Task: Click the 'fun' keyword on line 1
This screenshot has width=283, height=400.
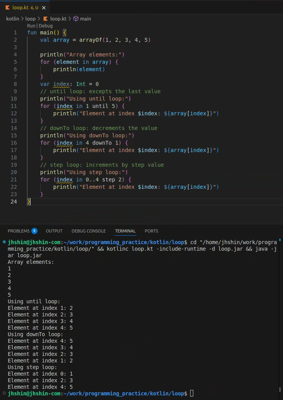Action: click(32, 32)
